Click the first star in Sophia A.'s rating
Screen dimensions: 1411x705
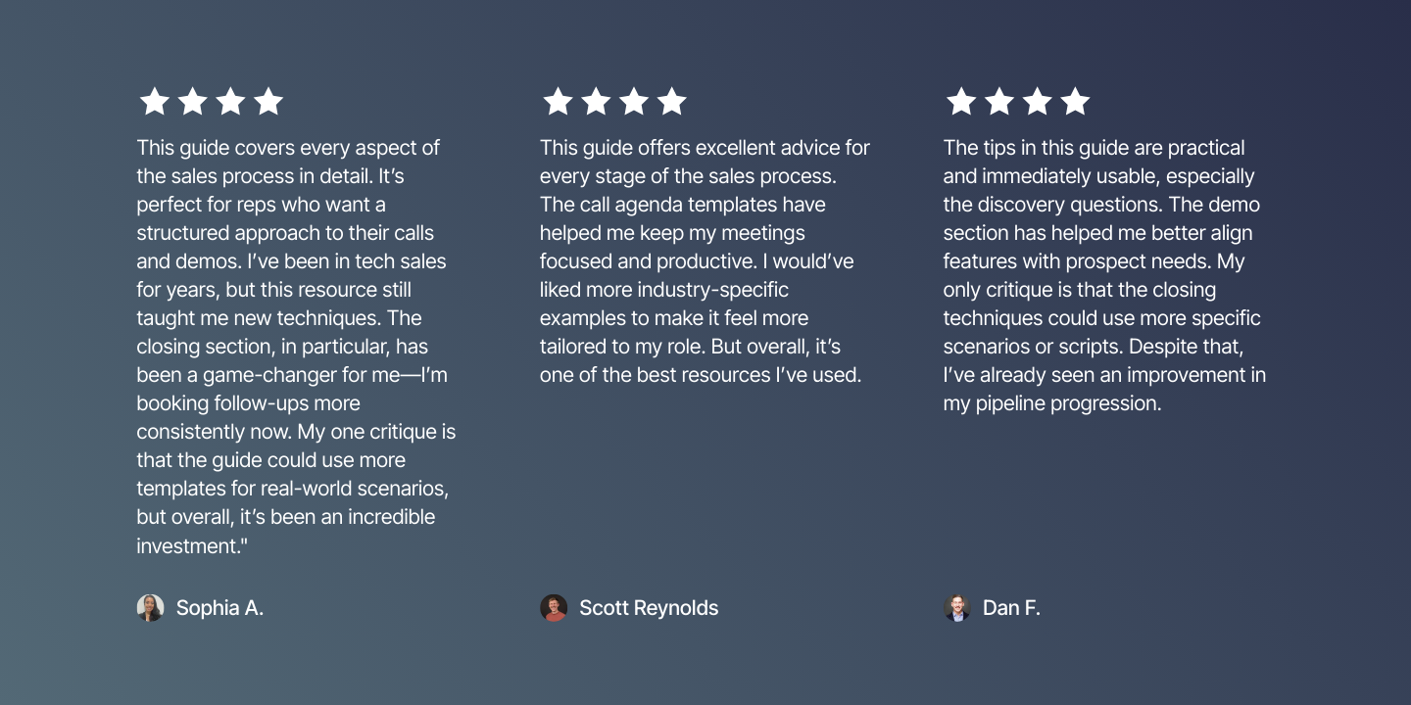click(155, 101)
